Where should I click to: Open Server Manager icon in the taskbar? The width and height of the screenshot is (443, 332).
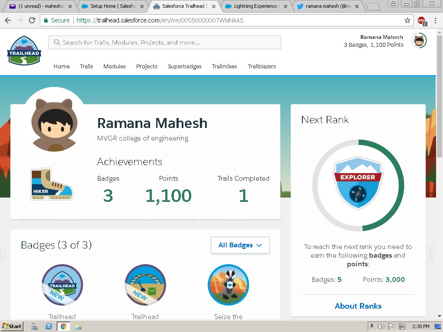tap(34, 327)
